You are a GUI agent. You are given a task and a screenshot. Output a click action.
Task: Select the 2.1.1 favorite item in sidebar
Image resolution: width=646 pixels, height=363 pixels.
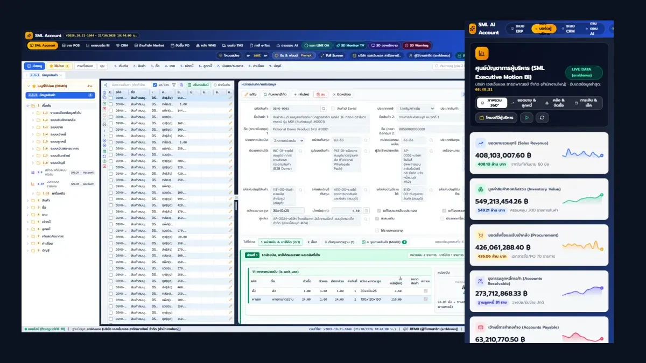click(60, 95)
